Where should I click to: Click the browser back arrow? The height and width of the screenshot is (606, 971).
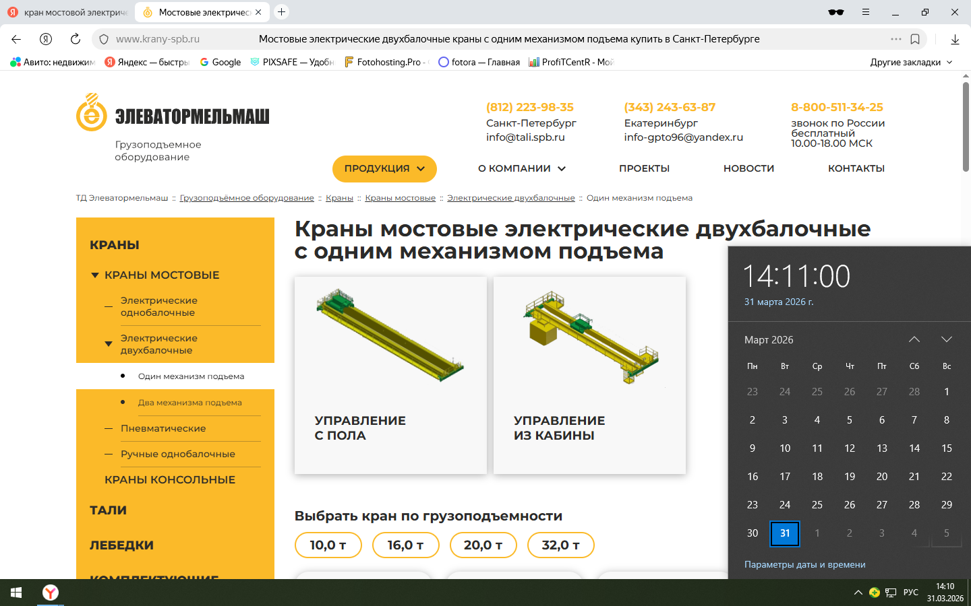point(16,39)
